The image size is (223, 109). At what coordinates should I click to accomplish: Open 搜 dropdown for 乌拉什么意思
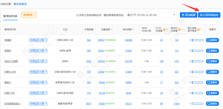44,61
